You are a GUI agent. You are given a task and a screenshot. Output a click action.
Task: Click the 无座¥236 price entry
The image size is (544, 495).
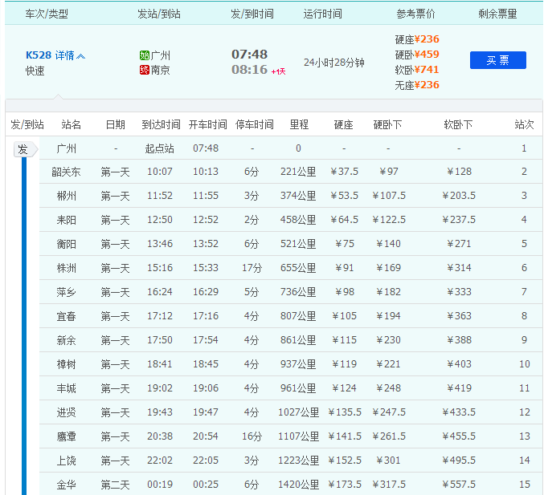417,85
